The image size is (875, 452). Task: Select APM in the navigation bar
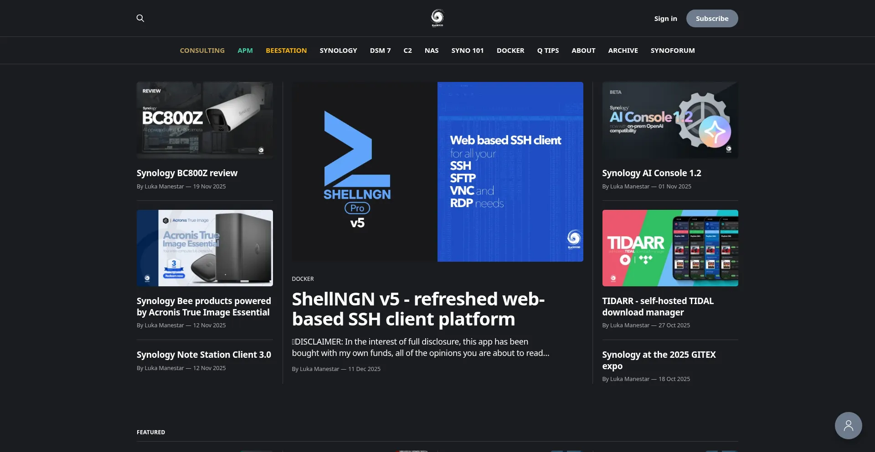(x=245, y=51)
